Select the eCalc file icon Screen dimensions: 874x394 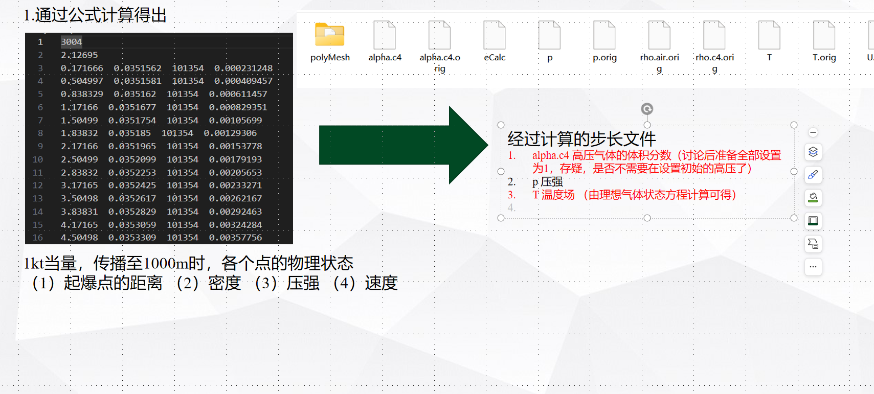(495, 35)
